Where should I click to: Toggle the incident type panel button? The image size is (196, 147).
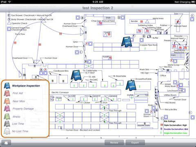click(x=6, y=143)
